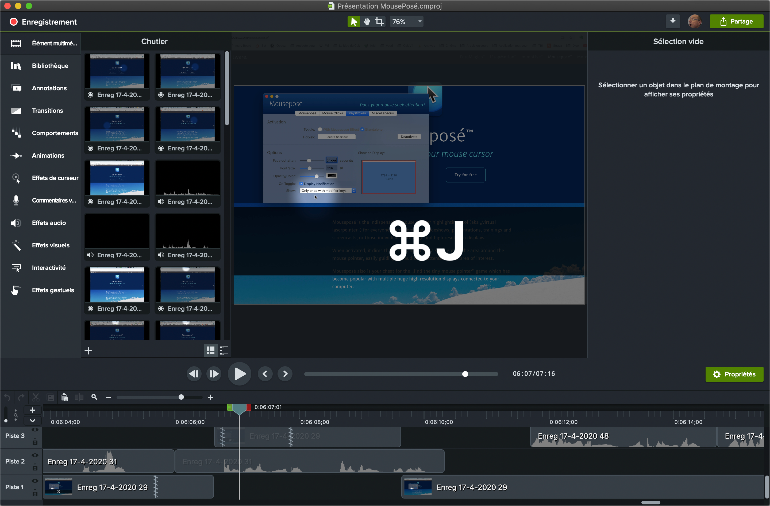Split clip at playhead icon
Screen dimensions: 770x506
pos(79,397)
